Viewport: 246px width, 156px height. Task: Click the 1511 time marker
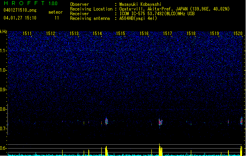point(27,34)
